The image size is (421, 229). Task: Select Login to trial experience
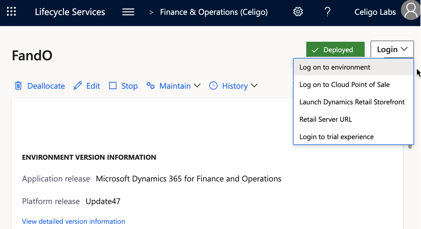tap(354, 137)
